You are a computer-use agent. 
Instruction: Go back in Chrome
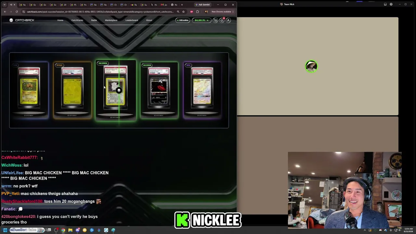click(5, 12)
